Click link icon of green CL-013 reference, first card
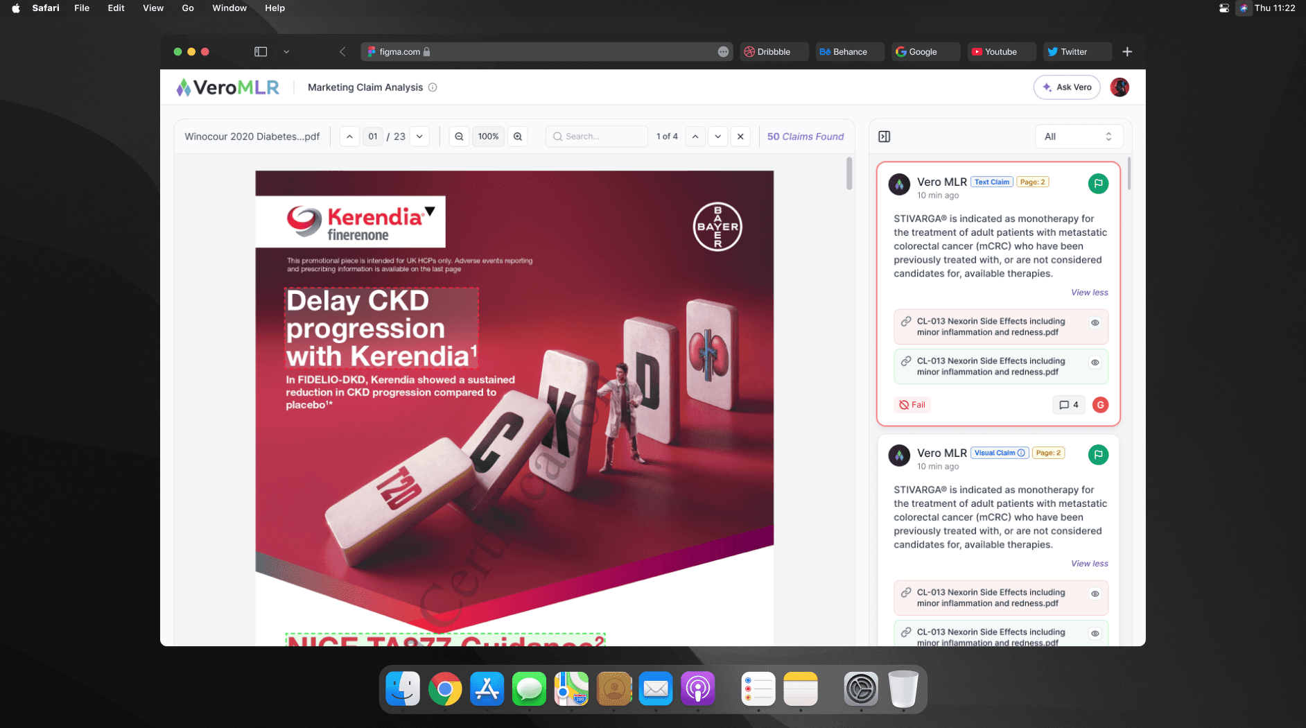Viewport: 1306px width, 728px height. [906, 361]
